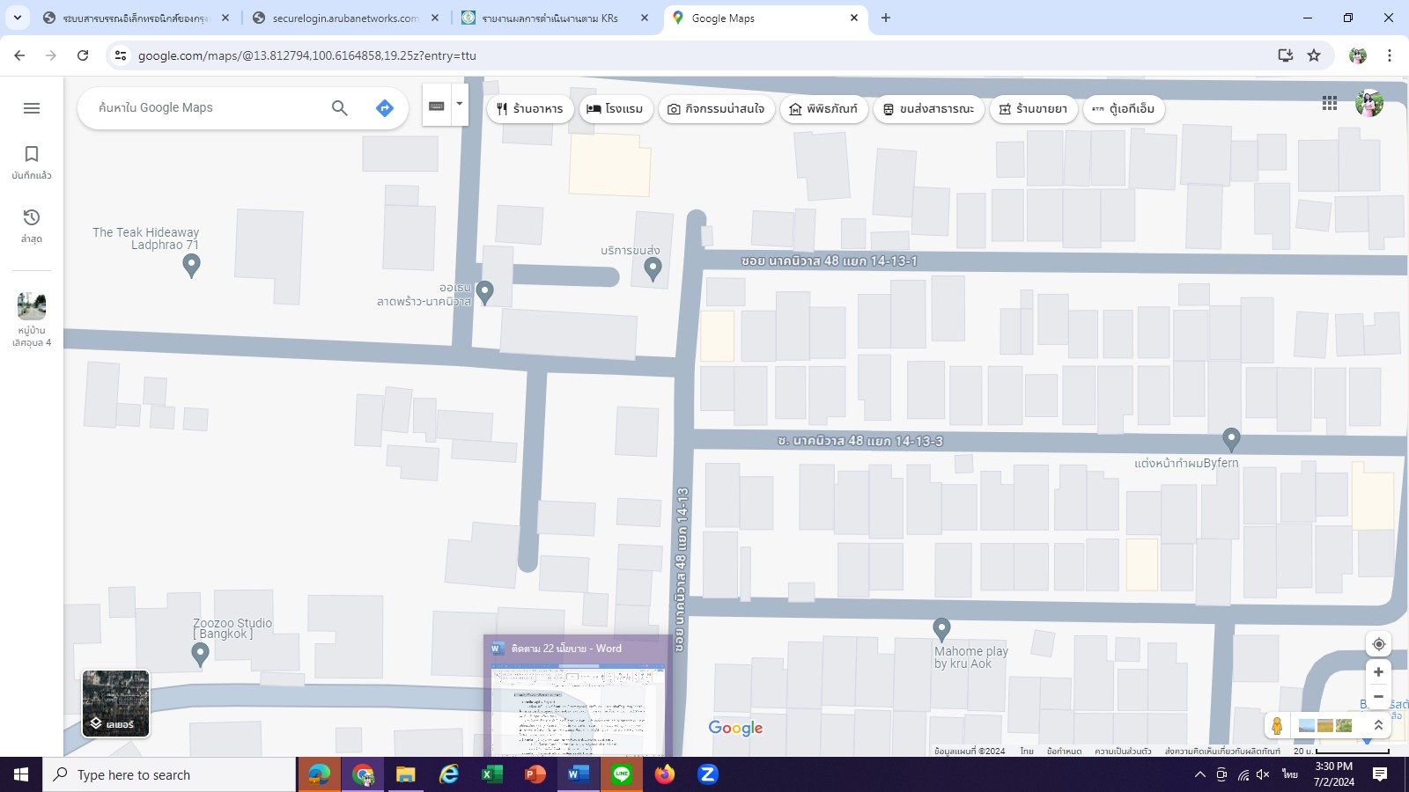Image resolution: width=1409 pixels, height=792 pixels.
Task: Open the Google apps grid
Action: click(1330, 104)
